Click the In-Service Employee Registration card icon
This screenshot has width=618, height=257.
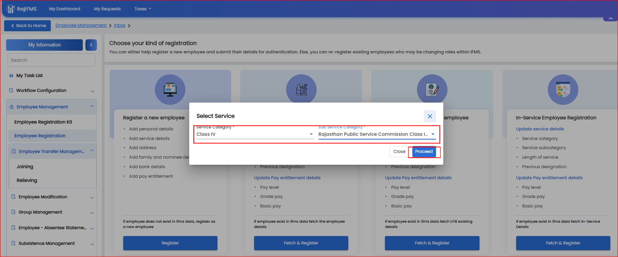tap(563, 90)
